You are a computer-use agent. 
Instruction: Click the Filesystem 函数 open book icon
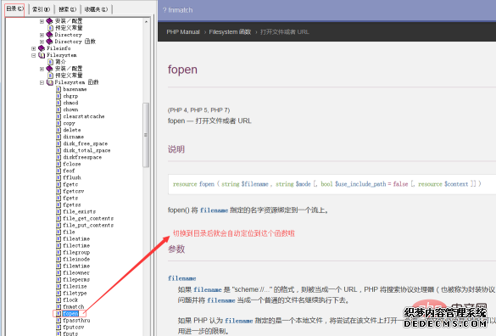(x=50, y=82)
